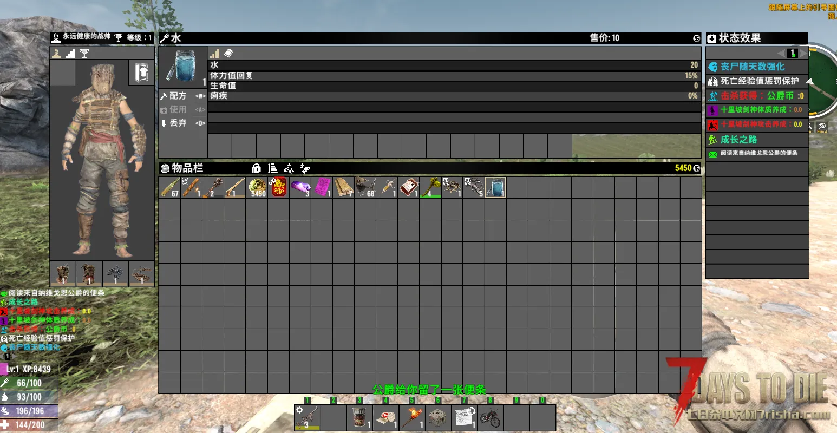Viewport: 837px width, 433px height.
Task: Open the wardrobe cosmetics icon on character
Action: pos(141,73)
